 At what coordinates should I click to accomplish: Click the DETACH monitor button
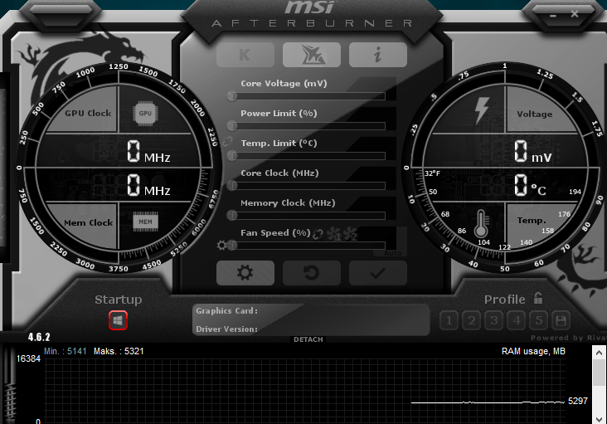point(308,339)
